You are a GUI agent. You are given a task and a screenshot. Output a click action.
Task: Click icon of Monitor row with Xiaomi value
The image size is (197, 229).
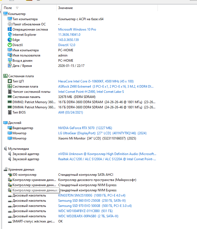[10, 138]
